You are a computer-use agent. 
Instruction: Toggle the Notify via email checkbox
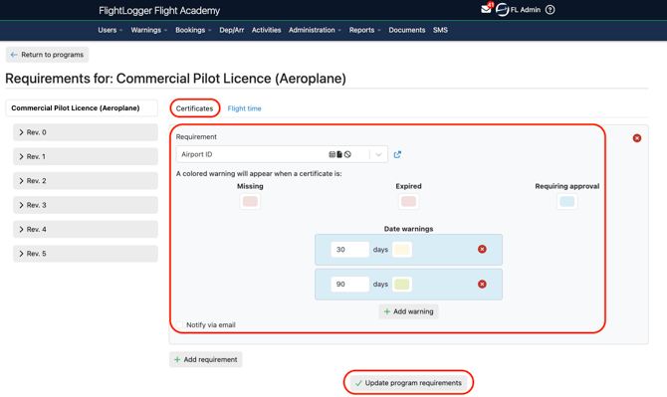click(179, 324)
